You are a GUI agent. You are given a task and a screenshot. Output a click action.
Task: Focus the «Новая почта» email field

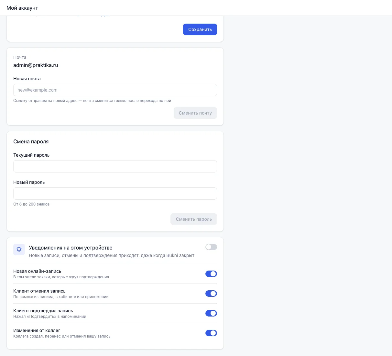(x=115, y=90)
